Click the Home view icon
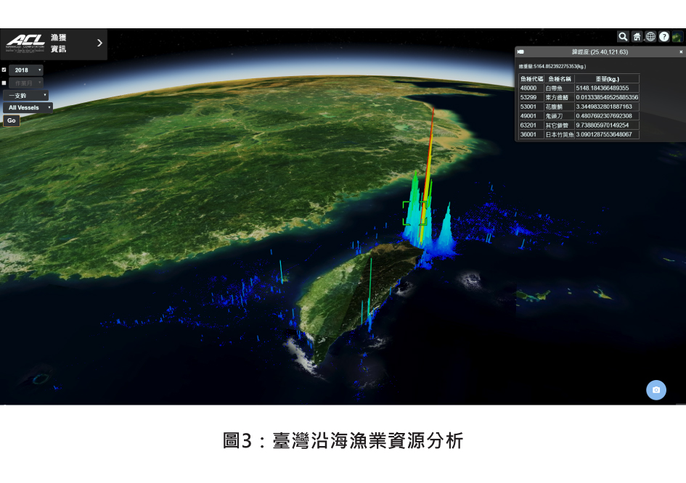The width and height of the screenshot is (686, 483). pos(637,36)
